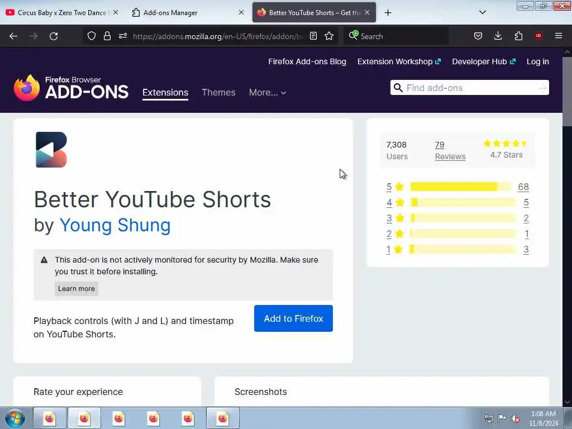
Task: Open site permissions icon in address bar
Action: (122, 36)
